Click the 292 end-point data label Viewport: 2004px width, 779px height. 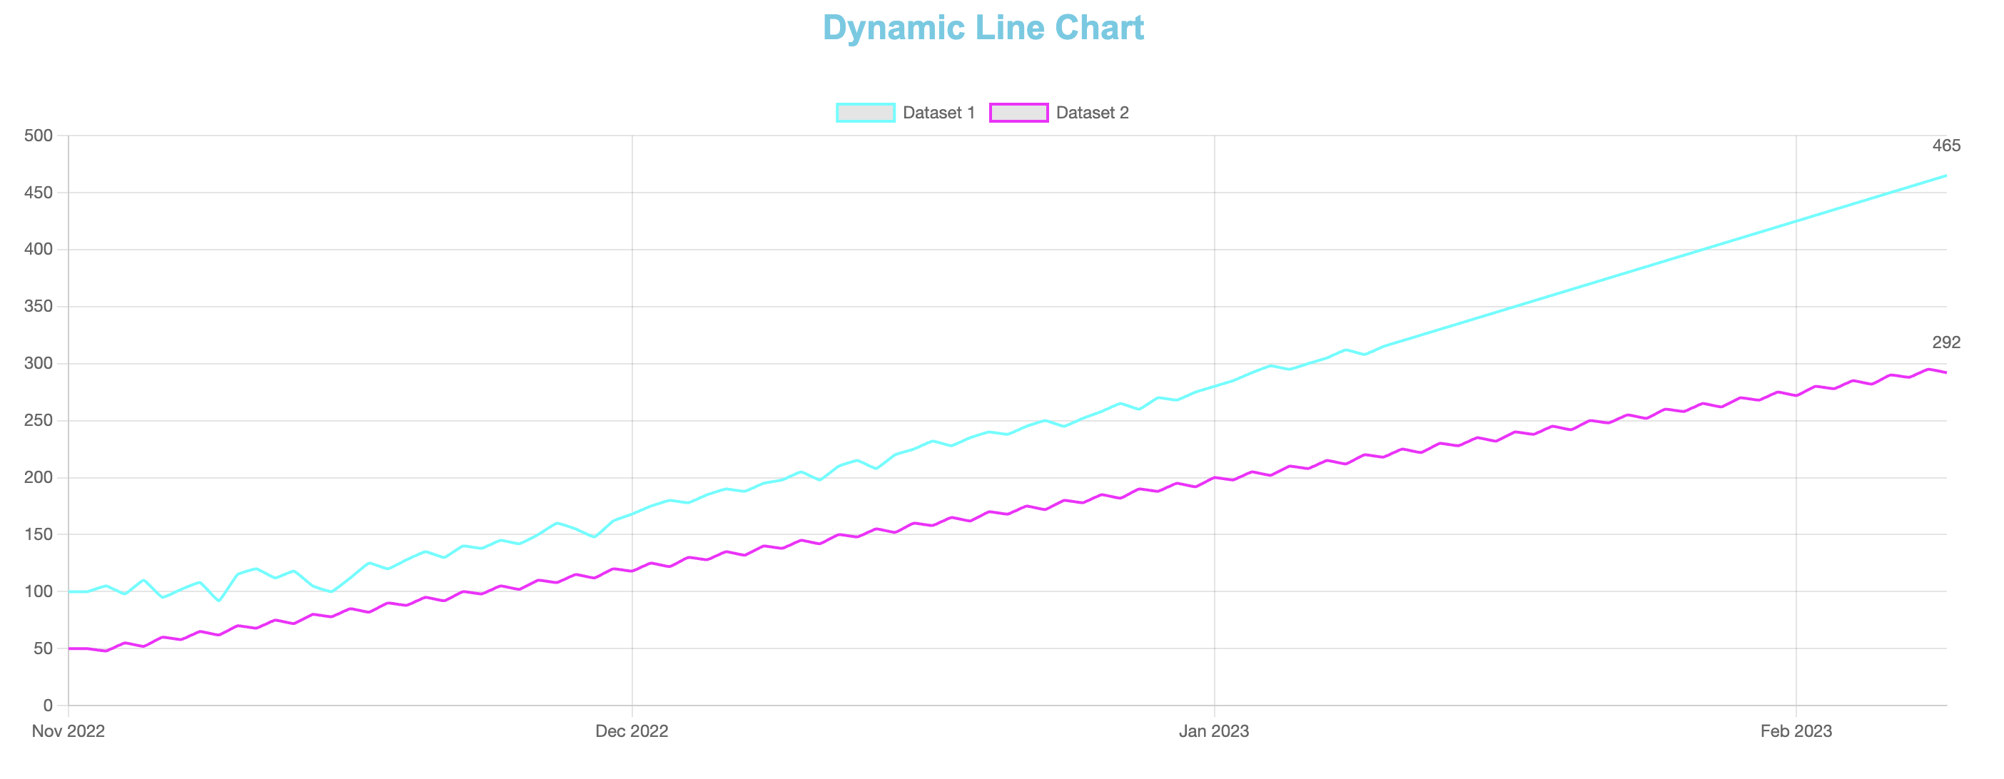(1945, 343)
